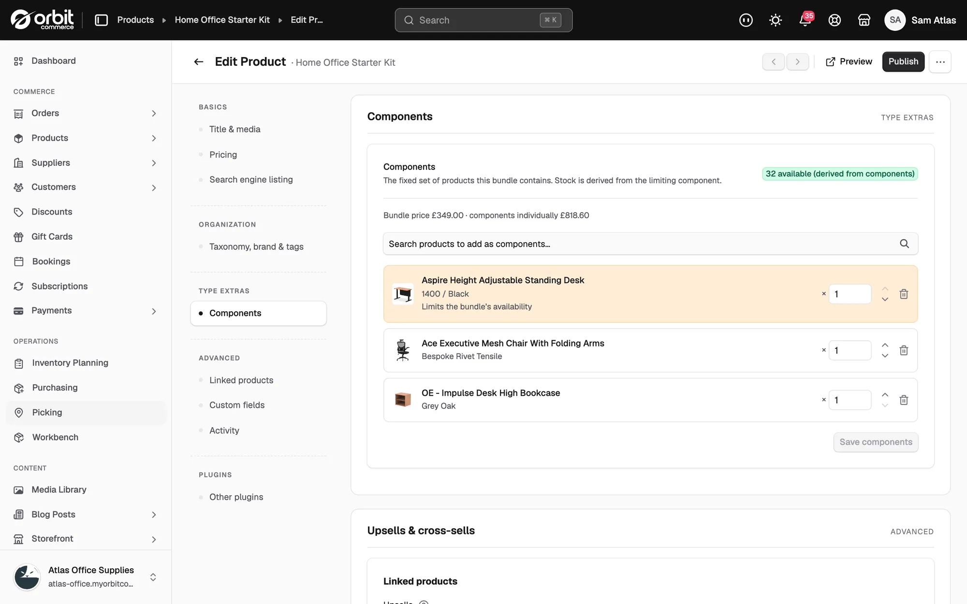Image resolution: width=967 pixels, height=604 pixels.
Task: Expand the Customers sidebar menu
Action: [x=154, y=187]
